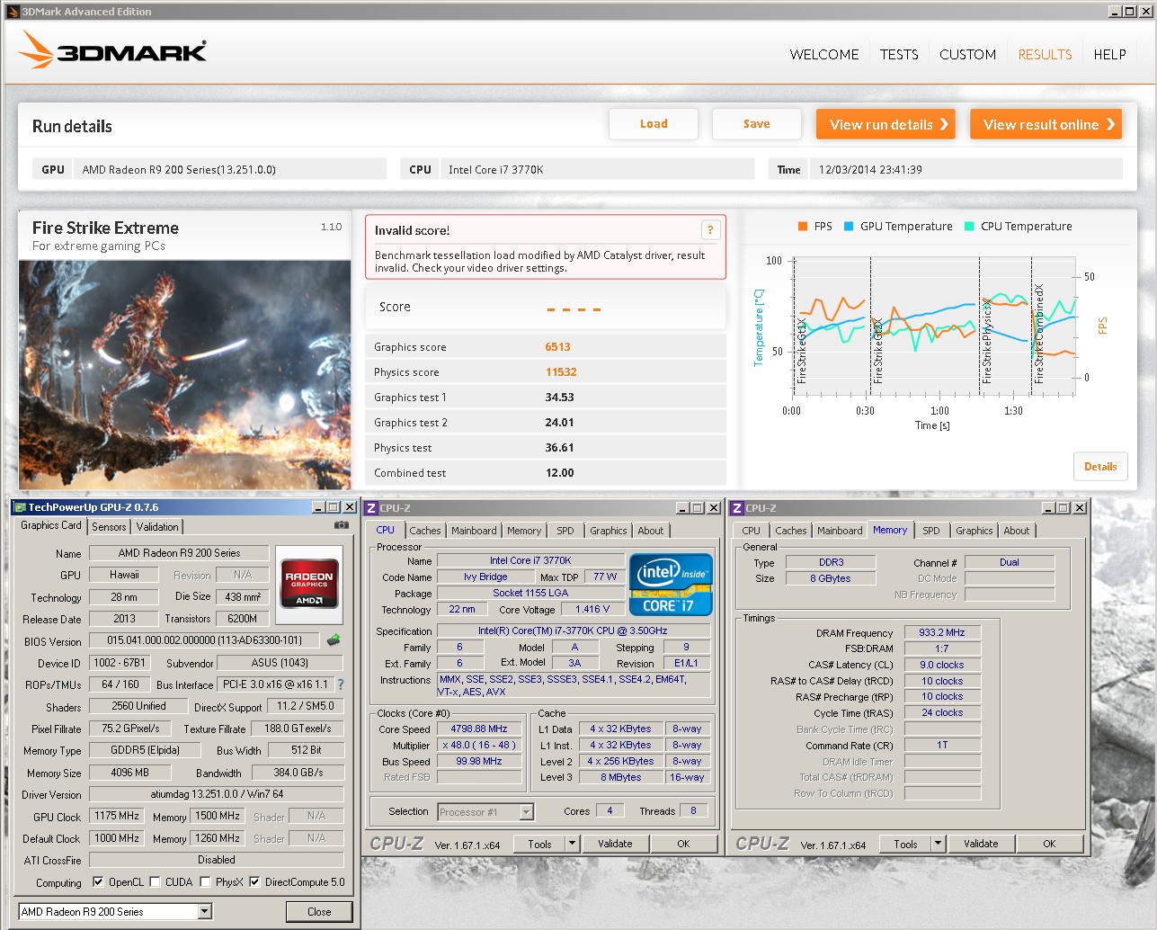This screenshot has width=1157, height=930.
Task: Click the 3DMark logo
Action: pos(113,50)
